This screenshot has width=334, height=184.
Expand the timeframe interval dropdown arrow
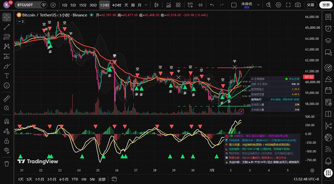coord(146,5)
